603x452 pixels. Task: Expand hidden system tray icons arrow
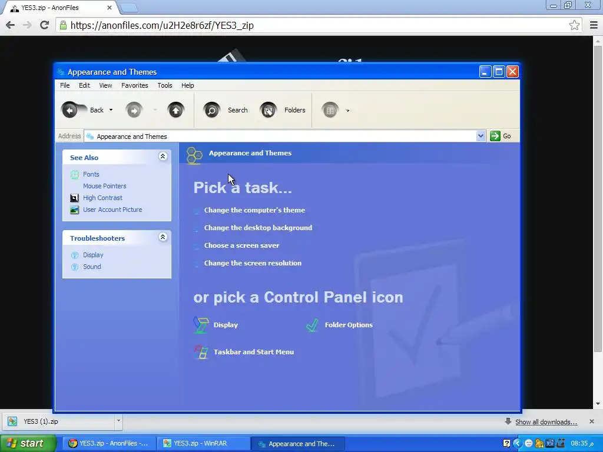pos(517,444)
